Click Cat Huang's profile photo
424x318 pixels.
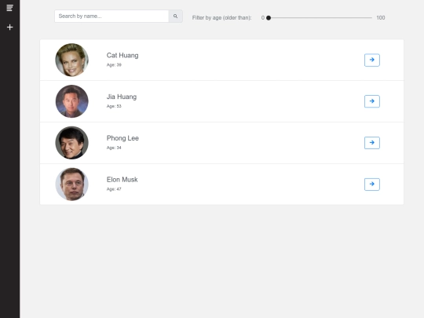tap(72, 60)
